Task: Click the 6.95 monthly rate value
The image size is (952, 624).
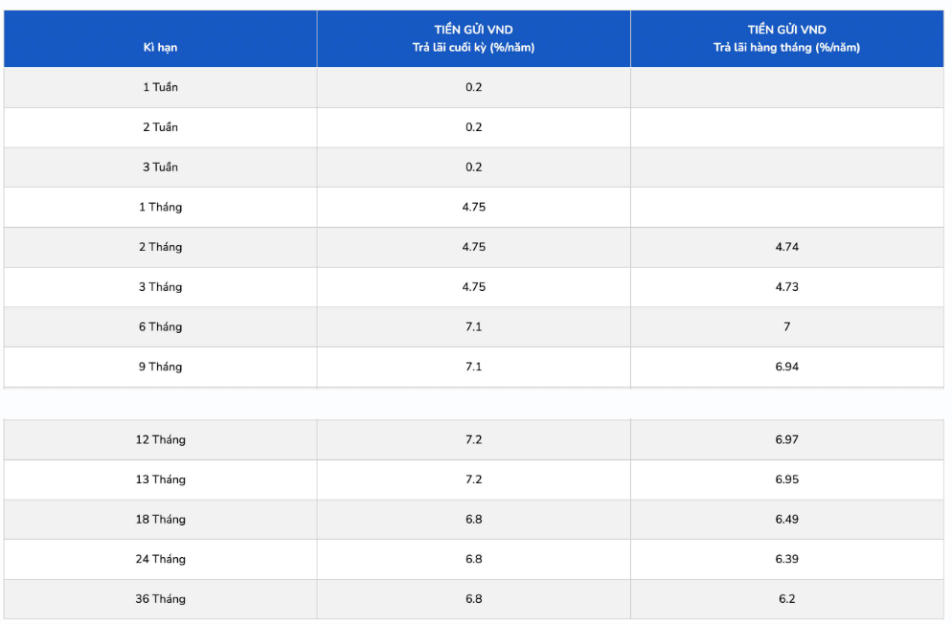Action: tap(786, 479)
